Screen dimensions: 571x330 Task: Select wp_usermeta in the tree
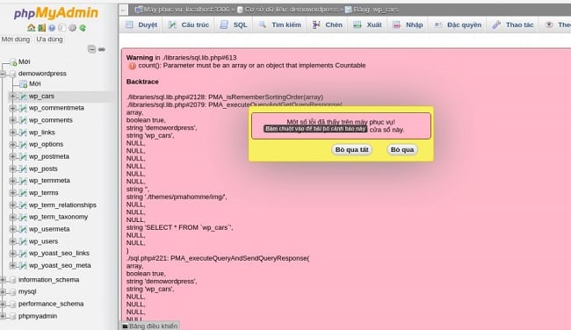coord(49,229)
